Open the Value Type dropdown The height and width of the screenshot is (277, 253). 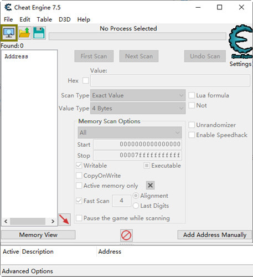(x=138, y=108)
